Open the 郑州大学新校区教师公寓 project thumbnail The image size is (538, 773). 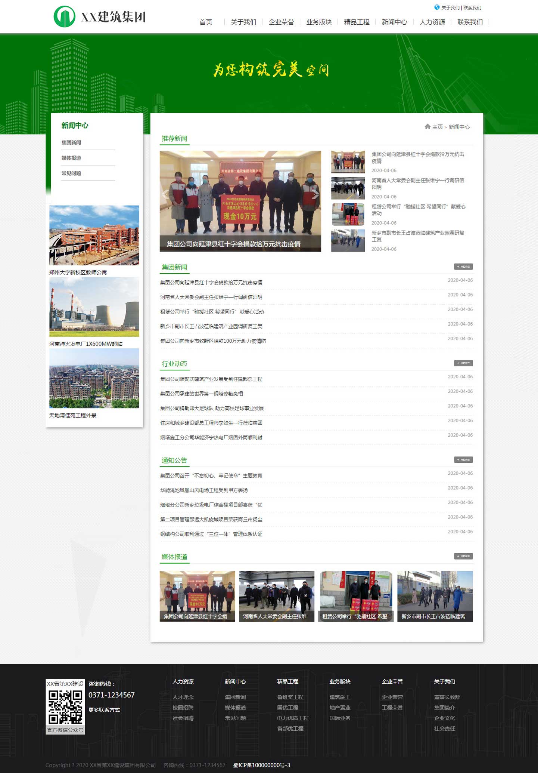(x=94, y=235)
